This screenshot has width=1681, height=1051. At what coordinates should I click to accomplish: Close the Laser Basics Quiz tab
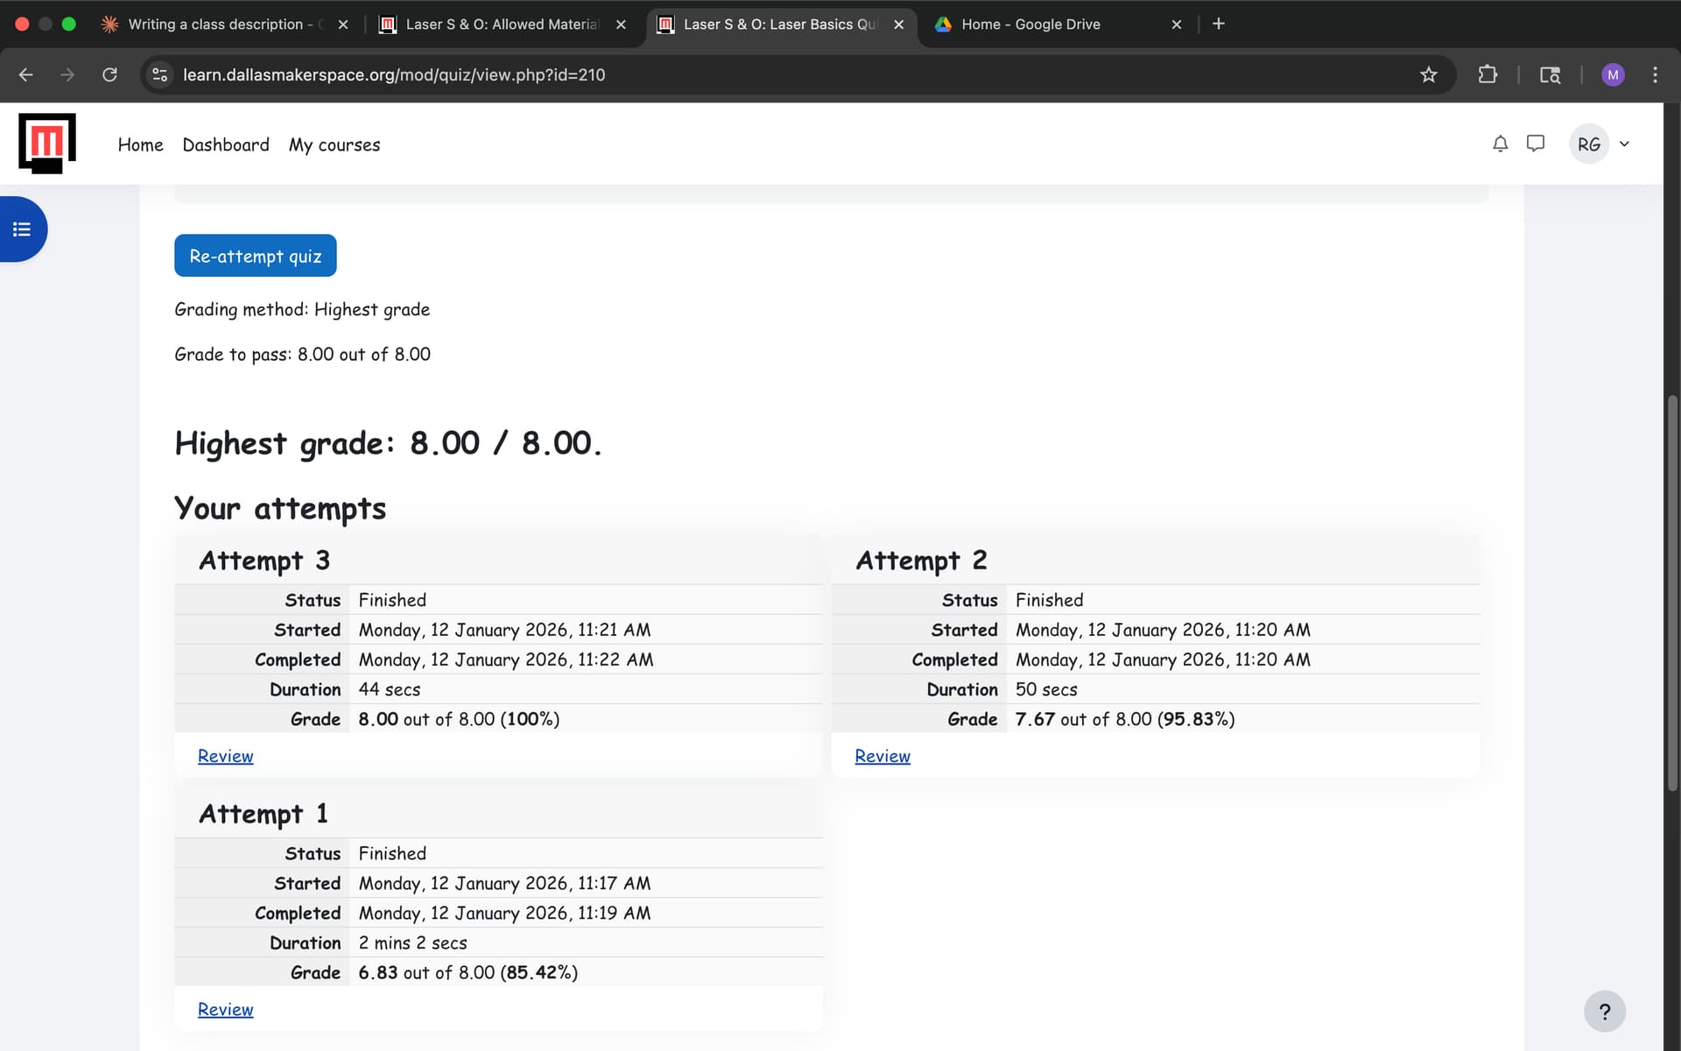click(x=898, y=25)
